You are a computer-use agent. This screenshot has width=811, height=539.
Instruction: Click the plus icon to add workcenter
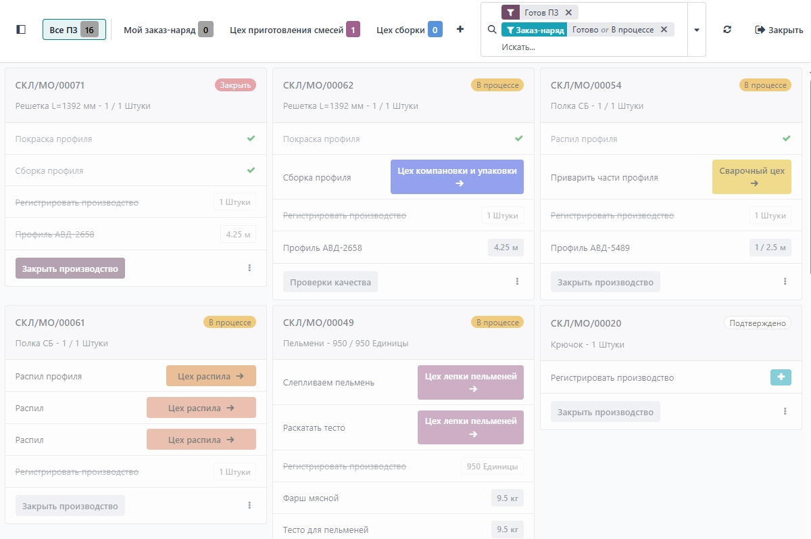[x=460, y=30]
